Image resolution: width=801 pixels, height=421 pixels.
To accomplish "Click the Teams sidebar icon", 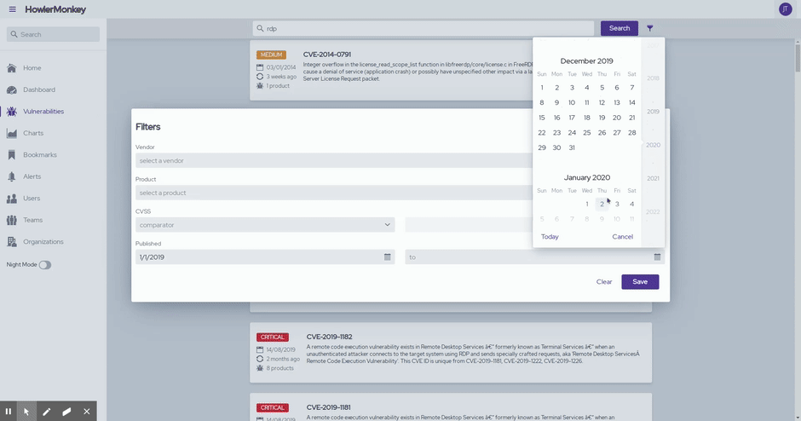I will (12, 220).
